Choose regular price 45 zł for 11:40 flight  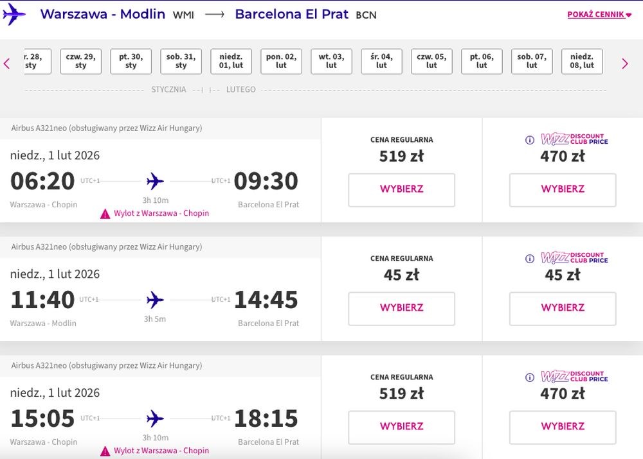pos(401,308)
